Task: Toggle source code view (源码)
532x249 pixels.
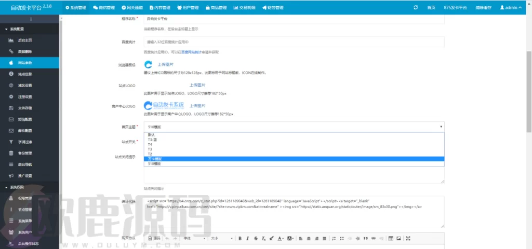Action: [154, 239]
